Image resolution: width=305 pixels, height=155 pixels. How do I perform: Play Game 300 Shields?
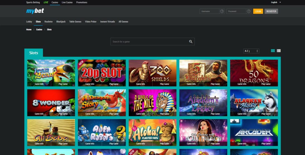(x=165, y=84)
